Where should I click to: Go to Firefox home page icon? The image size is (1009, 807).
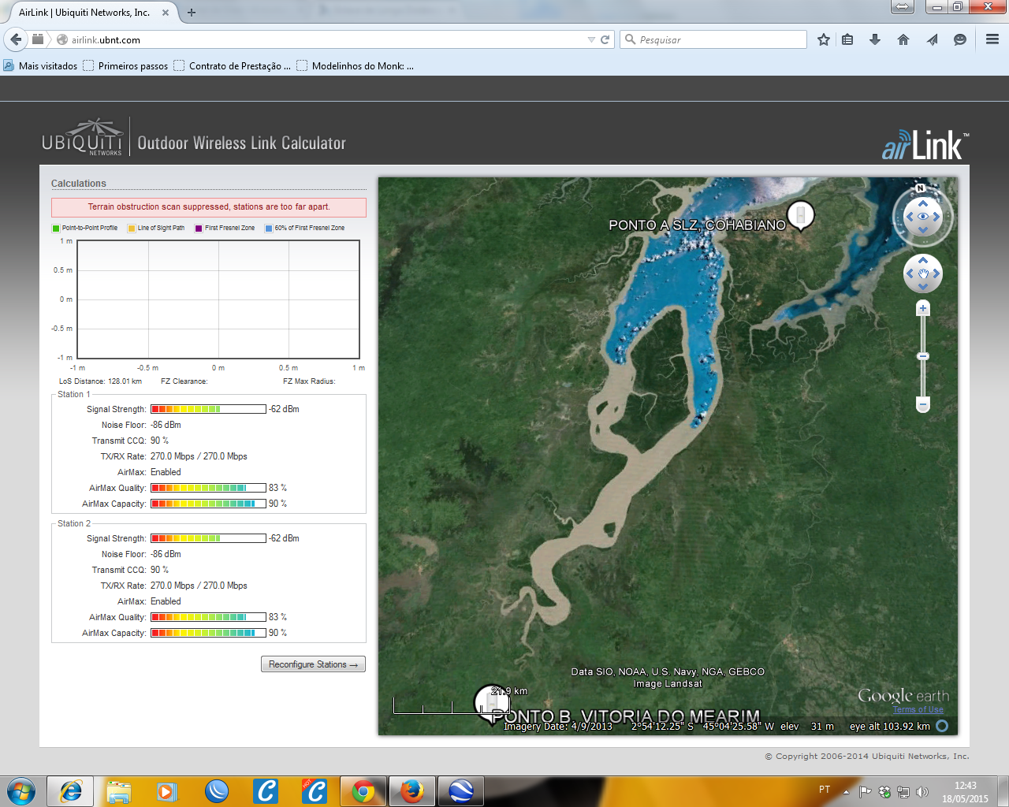(903, 39)
